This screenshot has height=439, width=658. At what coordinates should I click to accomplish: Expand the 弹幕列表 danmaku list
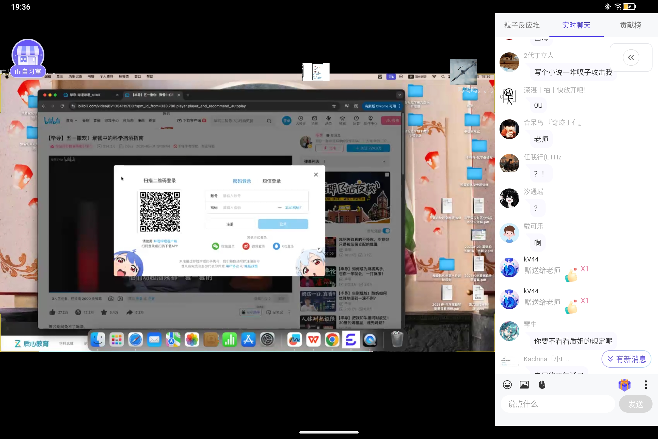coord(384,162)
